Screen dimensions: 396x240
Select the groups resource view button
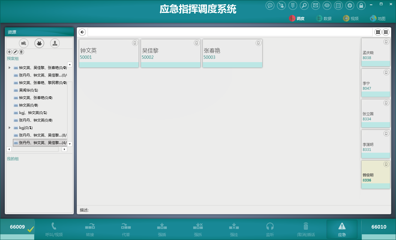click(x=39, y=43)
